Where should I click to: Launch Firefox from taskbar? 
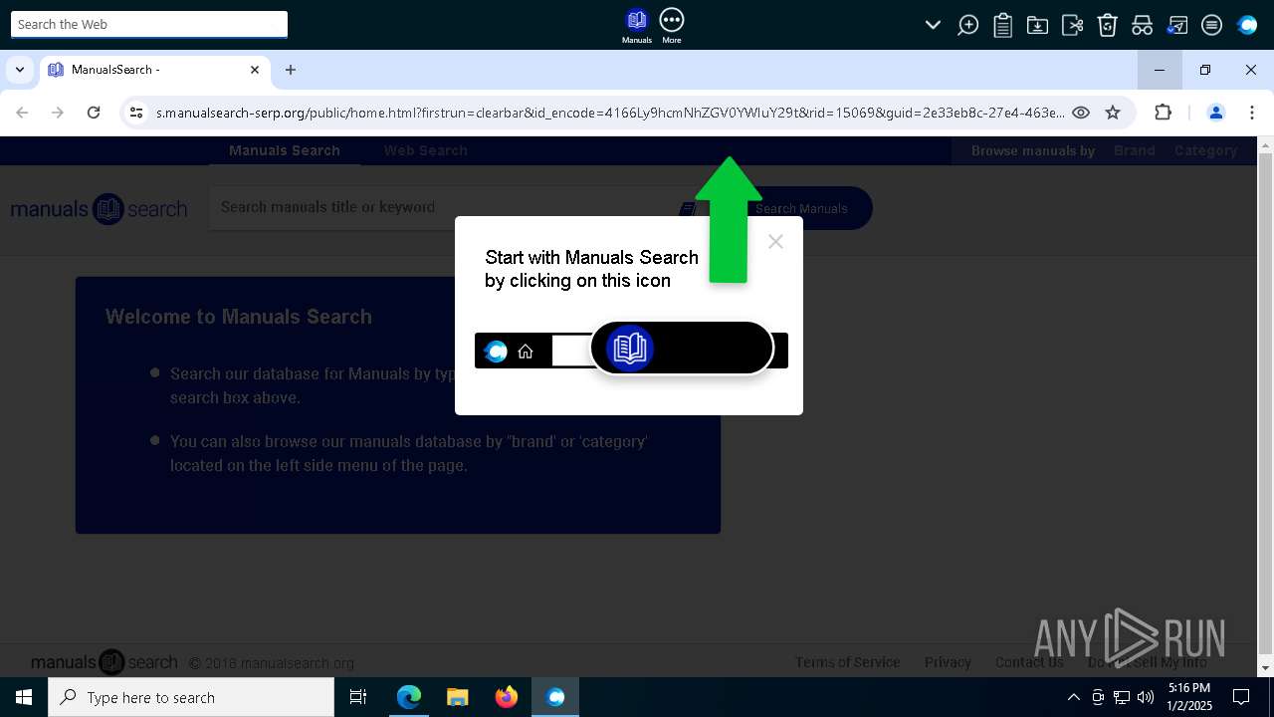(506, 697)
